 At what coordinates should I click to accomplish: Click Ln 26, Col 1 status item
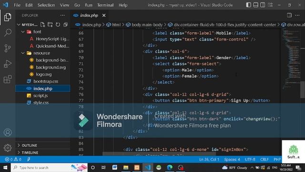[x=209, y=159]
